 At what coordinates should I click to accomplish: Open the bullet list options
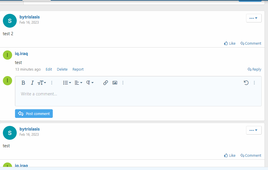[67, 83]
